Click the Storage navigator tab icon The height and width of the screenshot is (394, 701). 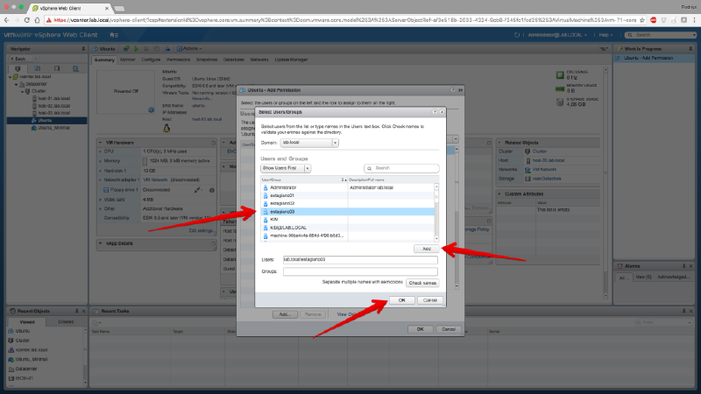click(58, 67)
